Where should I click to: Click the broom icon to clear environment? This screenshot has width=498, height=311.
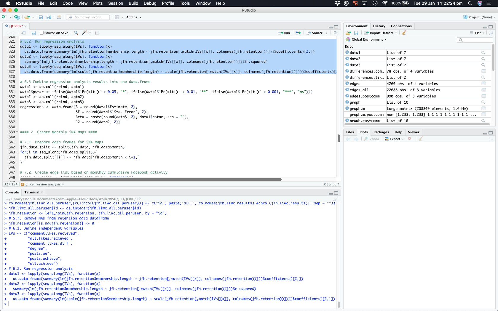[404, 33]
